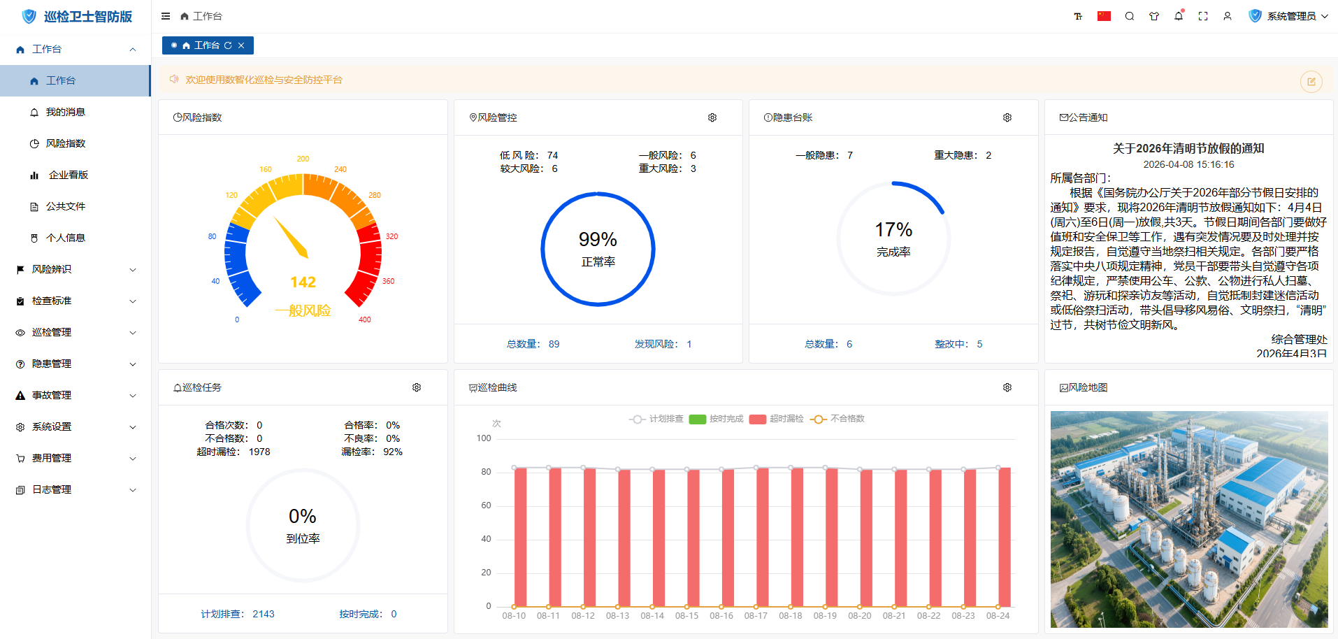Refresh the 工作台 tab using reload icon
Screen dimensions: 1338x639
pos(228,45)
